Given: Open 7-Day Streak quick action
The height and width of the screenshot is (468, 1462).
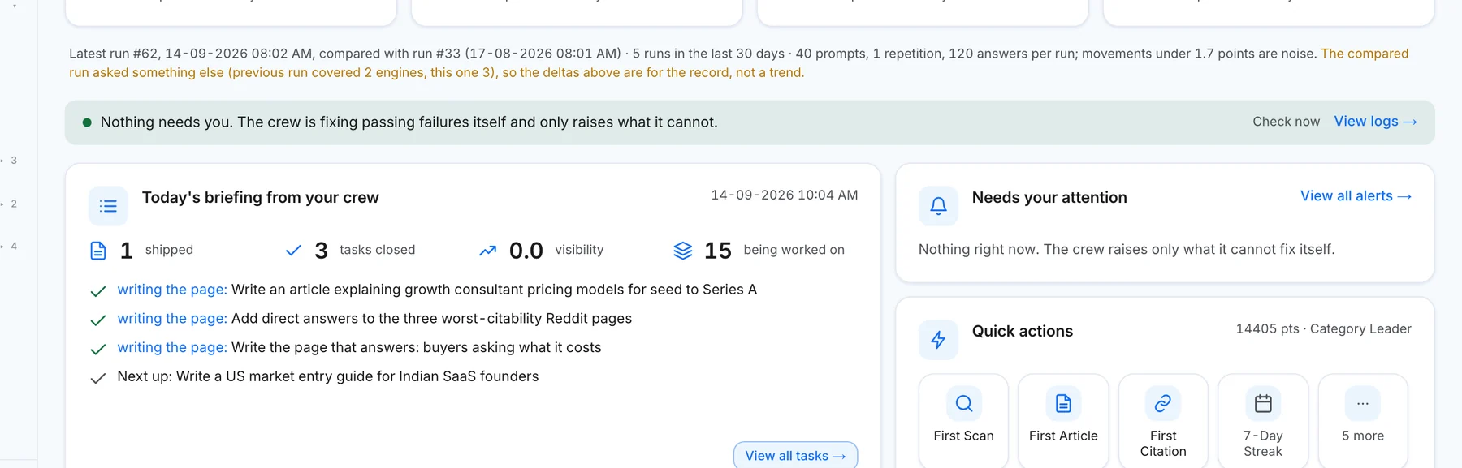Looking at the screenshot, I should click(x=1263, y=421).
